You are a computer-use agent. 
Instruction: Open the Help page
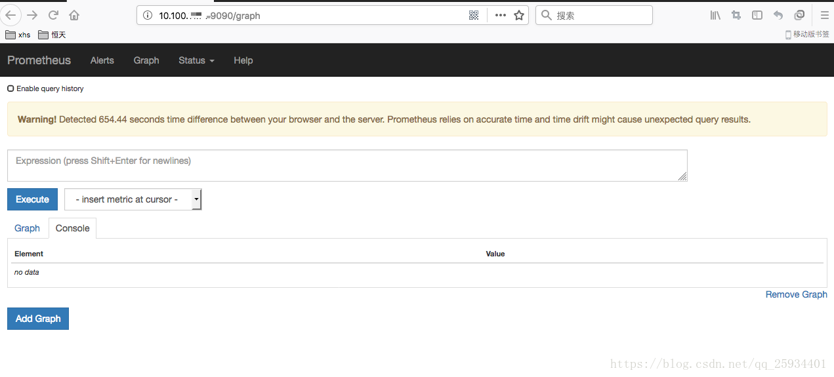click(243, 60)
